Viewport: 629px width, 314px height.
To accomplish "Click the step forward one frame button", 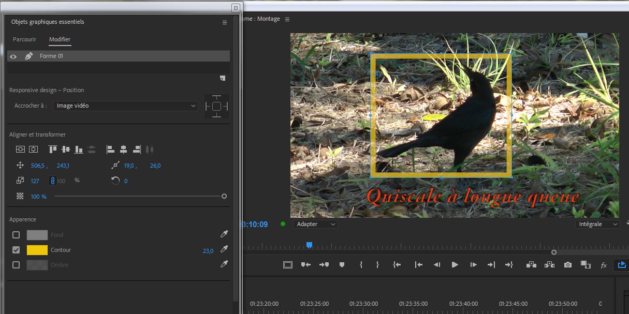I will click(x=473, y=265).
